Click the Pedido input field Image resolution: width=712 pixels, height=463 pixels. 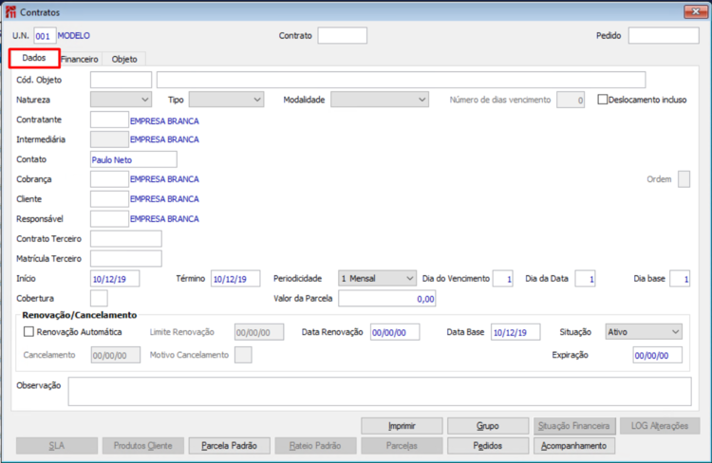pyautogui.click(x=664, y=35)
